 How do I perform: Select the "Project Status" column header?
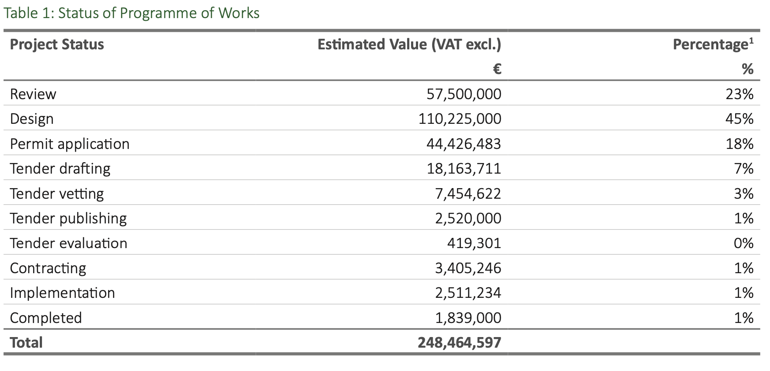(x=57, y=45)
